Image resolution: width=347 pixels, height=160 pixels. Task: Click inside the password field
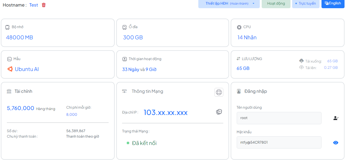(279, 142)
